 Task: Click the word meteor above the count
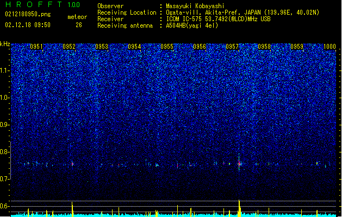point(77,17)
